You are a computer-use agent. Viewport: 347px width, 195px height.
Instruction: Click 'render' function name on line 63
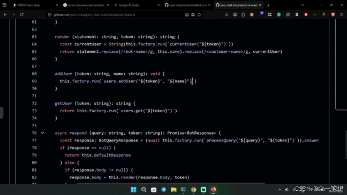click(62, 37)
